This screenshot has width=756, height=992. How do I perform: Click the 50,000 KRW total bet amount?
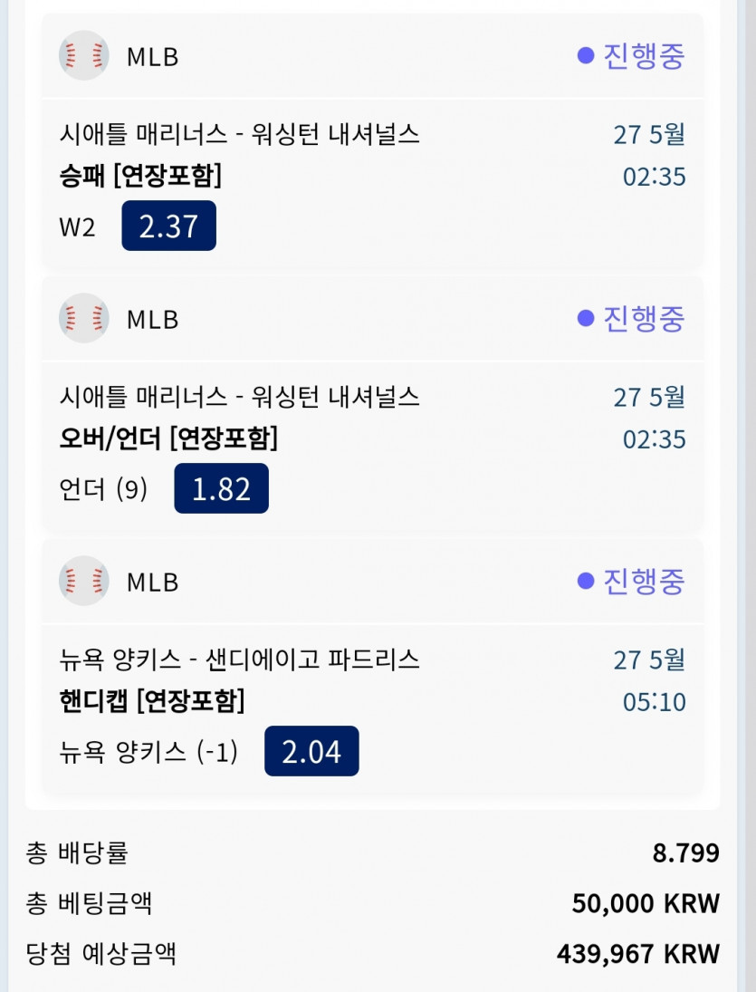(x=646, y=903)
